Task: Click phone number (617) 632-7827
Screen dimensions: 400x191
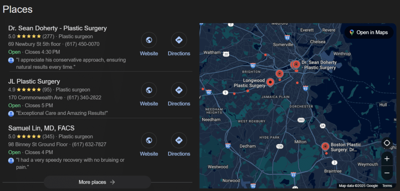Action: click(89, 145)
